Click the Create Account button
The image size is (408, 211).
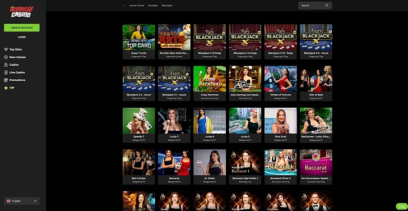[x=22, y=27]
